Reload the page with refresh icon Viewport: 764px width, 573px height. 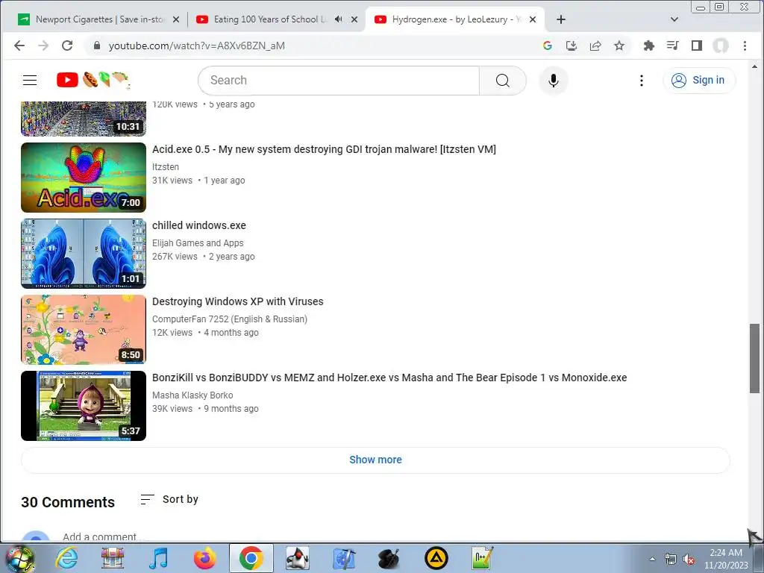click(67, 46)
